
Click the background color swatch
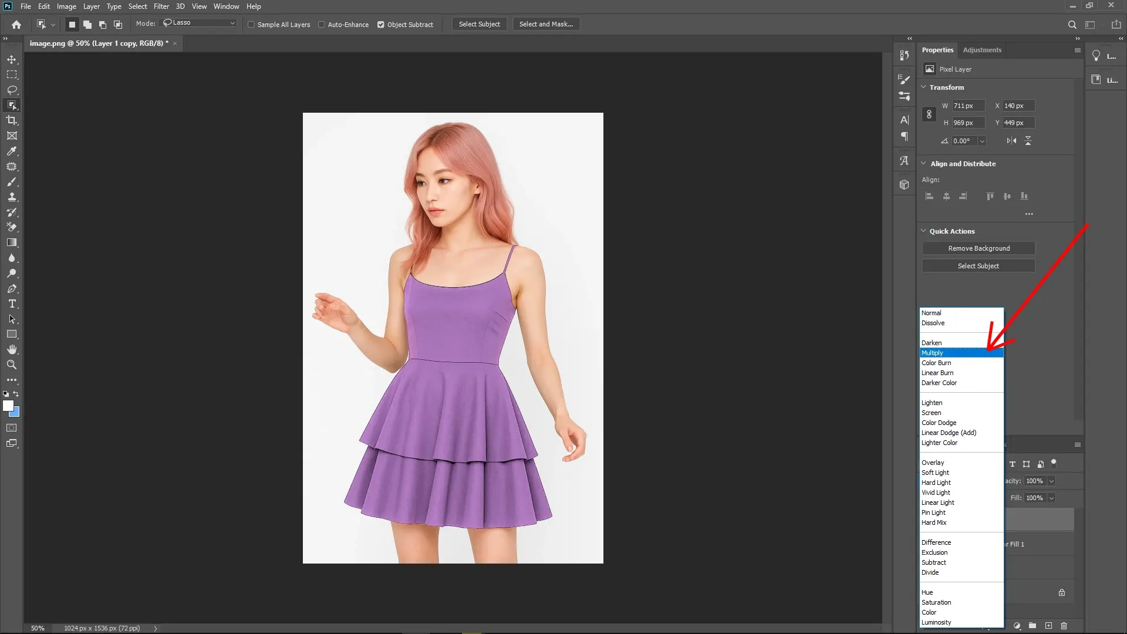15,413
